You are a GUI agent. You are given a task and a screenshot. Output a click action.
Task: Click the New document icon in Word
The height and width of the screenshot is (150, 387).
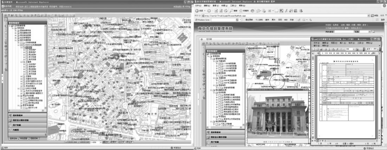(x=314, y=49)
